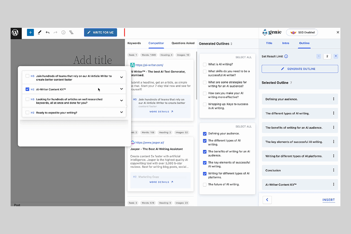Viewport: 351px width, 234px height.
Task: Open the https://www.jasper.ai/ link
Action: coord(150,143)
